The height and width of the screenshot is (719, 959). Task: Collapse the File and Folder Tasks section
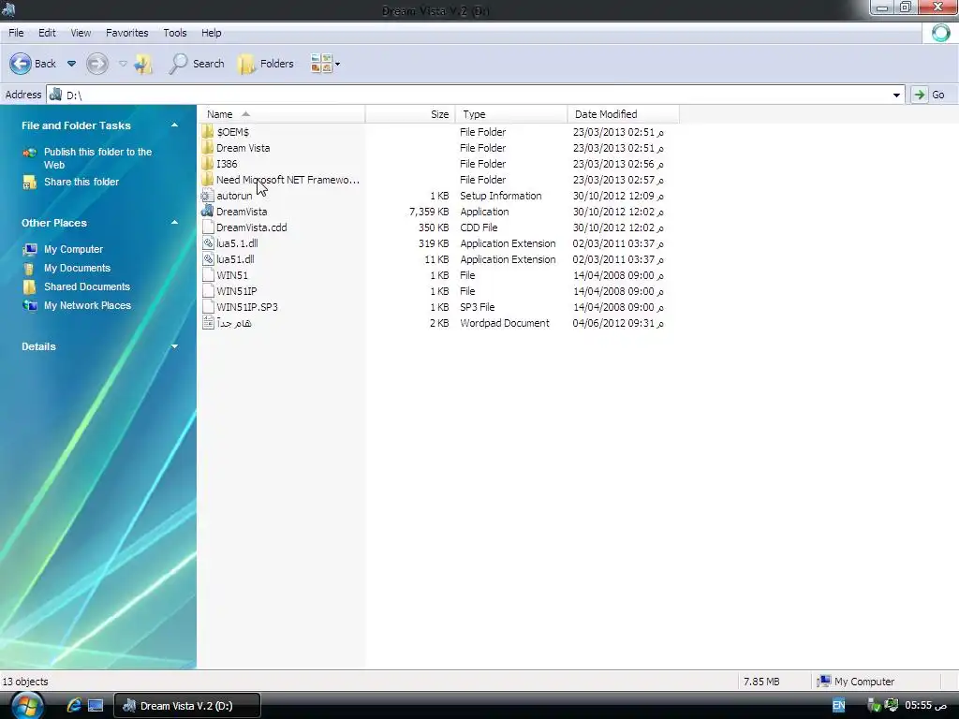pyautogui.click(x=174, y=125)
